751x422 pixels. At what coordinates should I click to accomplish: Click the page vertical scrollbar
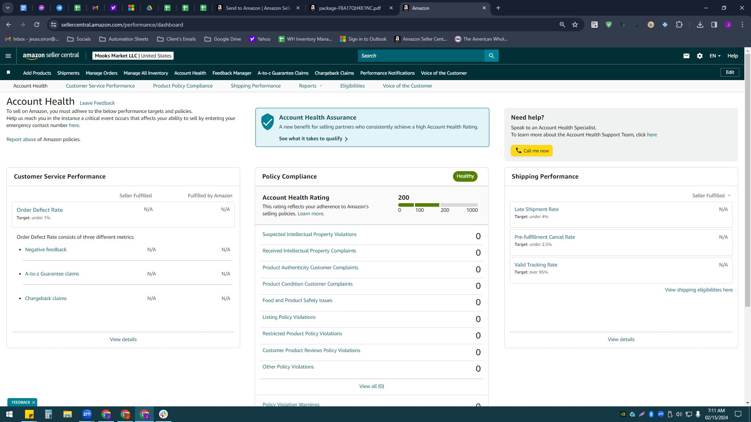[x=747, y=180]
